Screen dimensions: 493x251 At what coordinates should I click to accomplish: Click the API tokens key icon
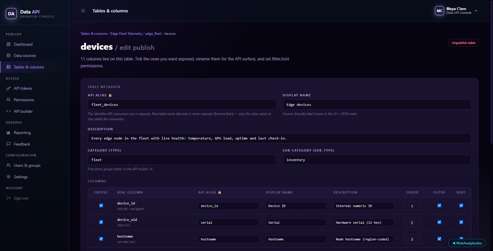pyautogui.click(x=8, y=88)
